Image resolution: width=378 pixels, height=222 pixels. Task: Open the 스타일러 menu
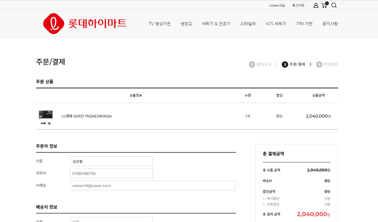click(248, 24)
